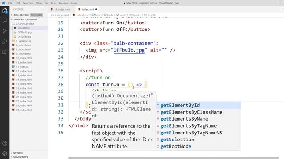Click the '1 UNSAVED' badge
The width and height of the screenshot is (284, 159).
click(36, 15)
